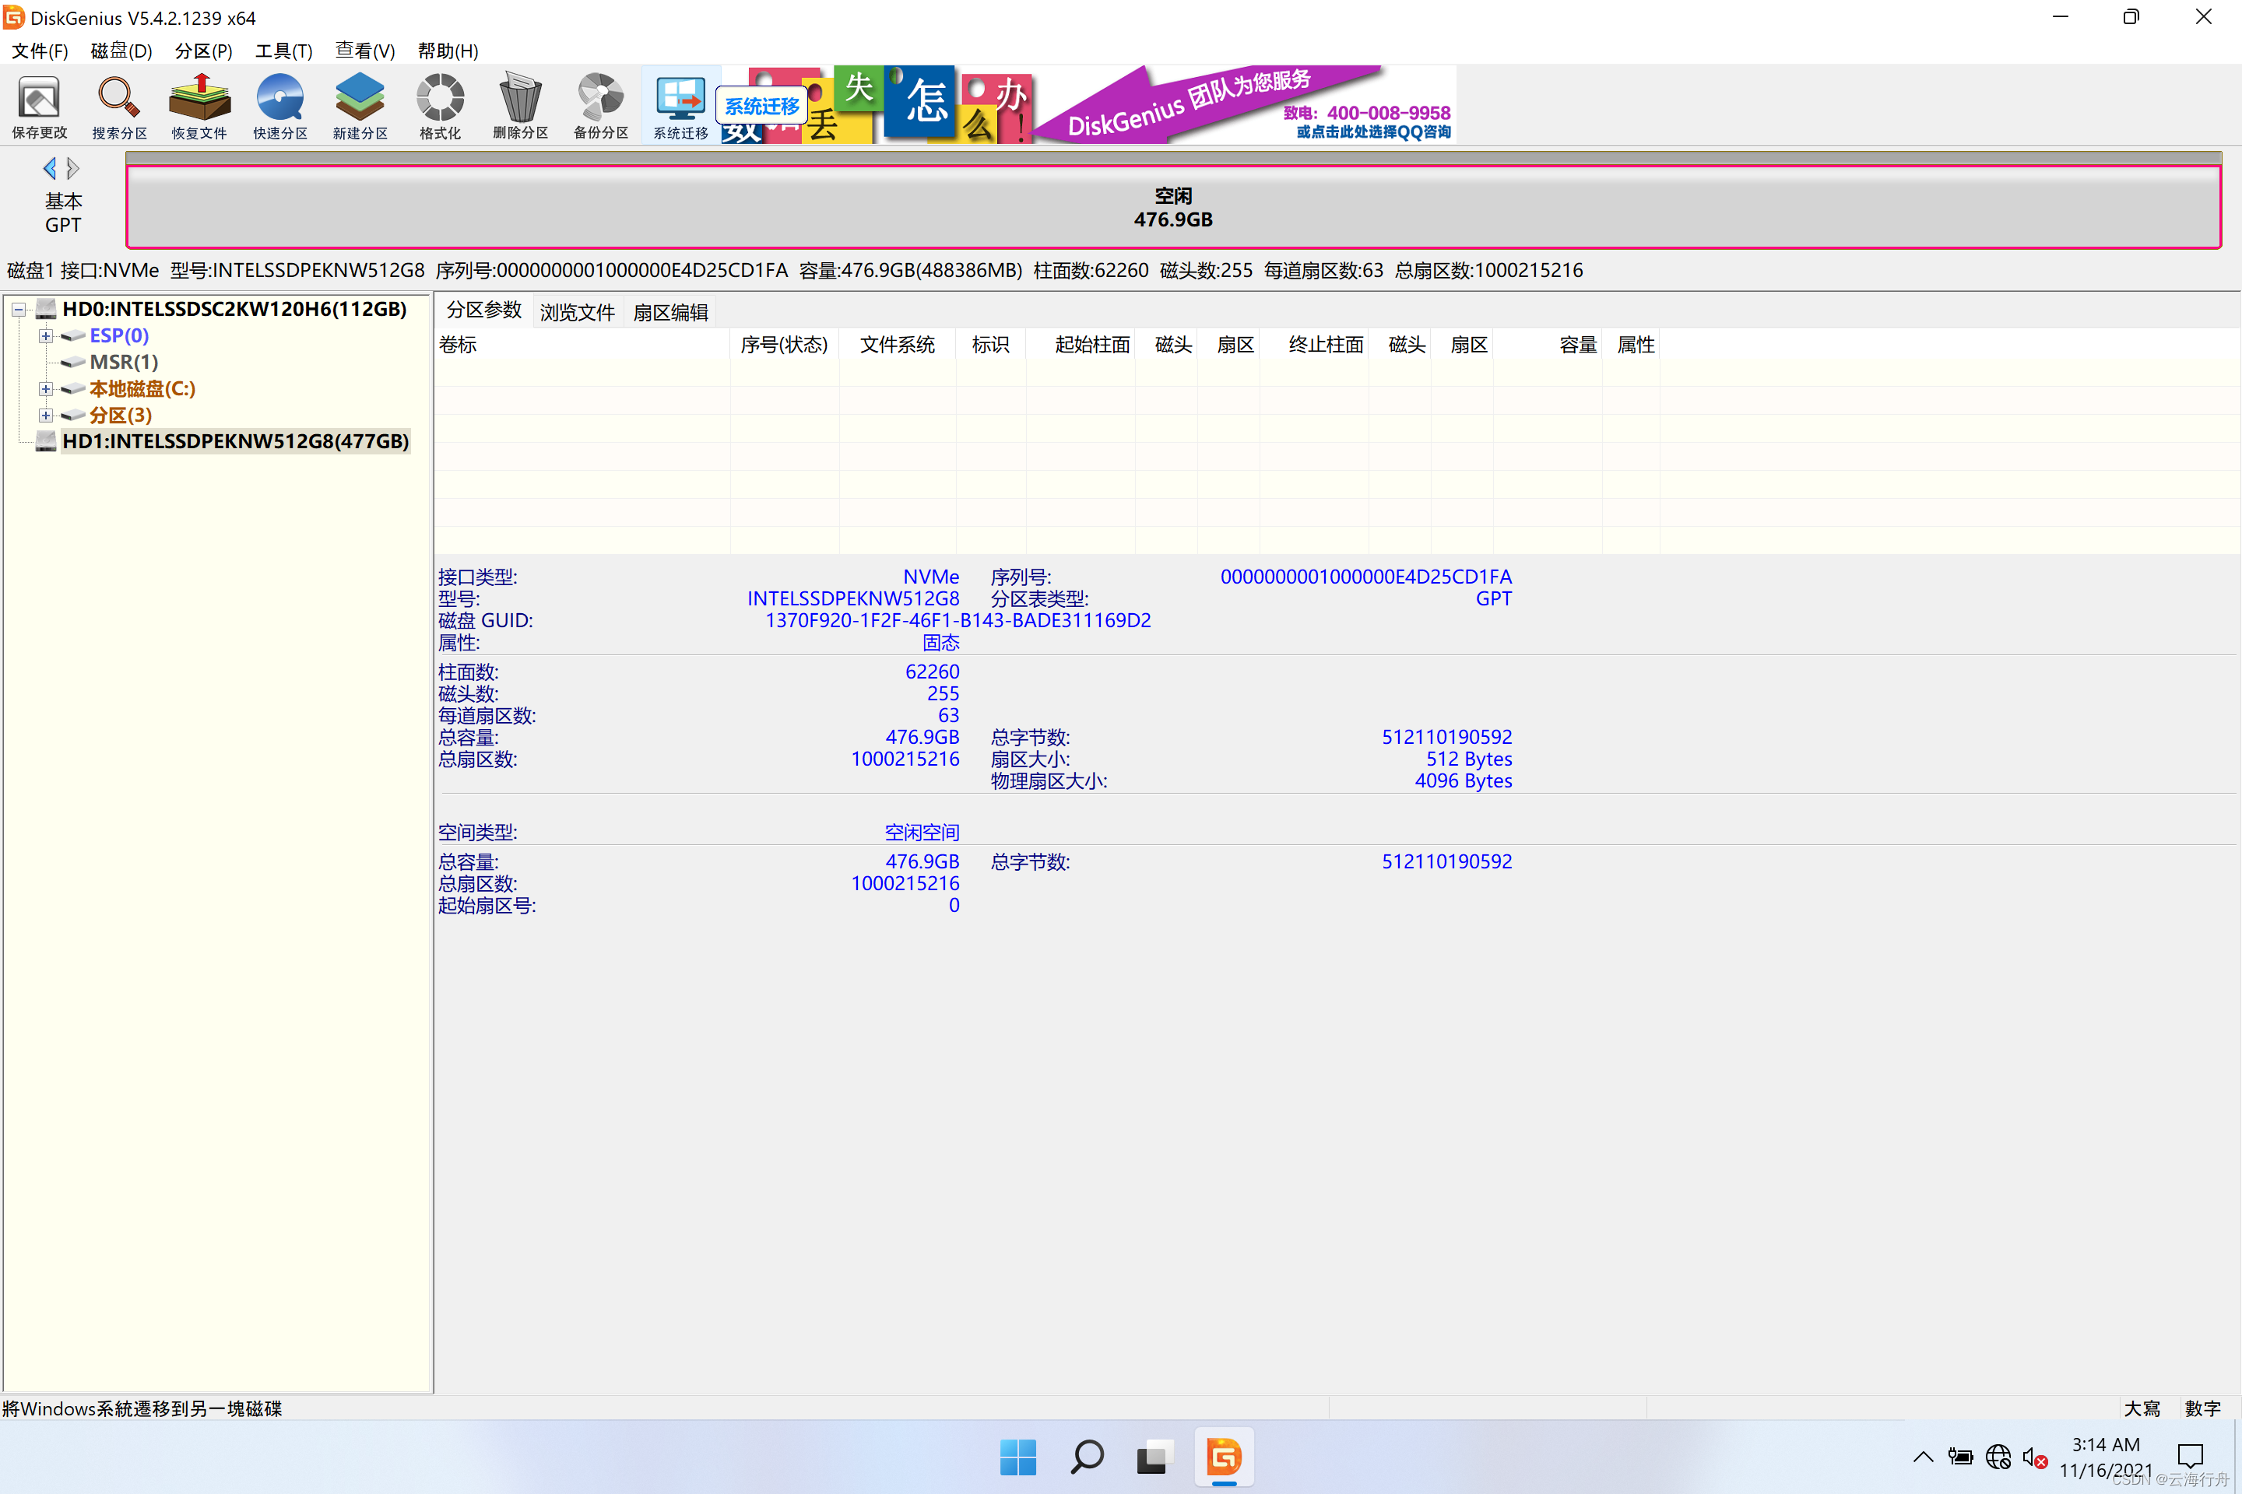The height and width of the screenshot is (1494, 2242).
Task: Click the 容量 column header
Action: coord(1548,344)
